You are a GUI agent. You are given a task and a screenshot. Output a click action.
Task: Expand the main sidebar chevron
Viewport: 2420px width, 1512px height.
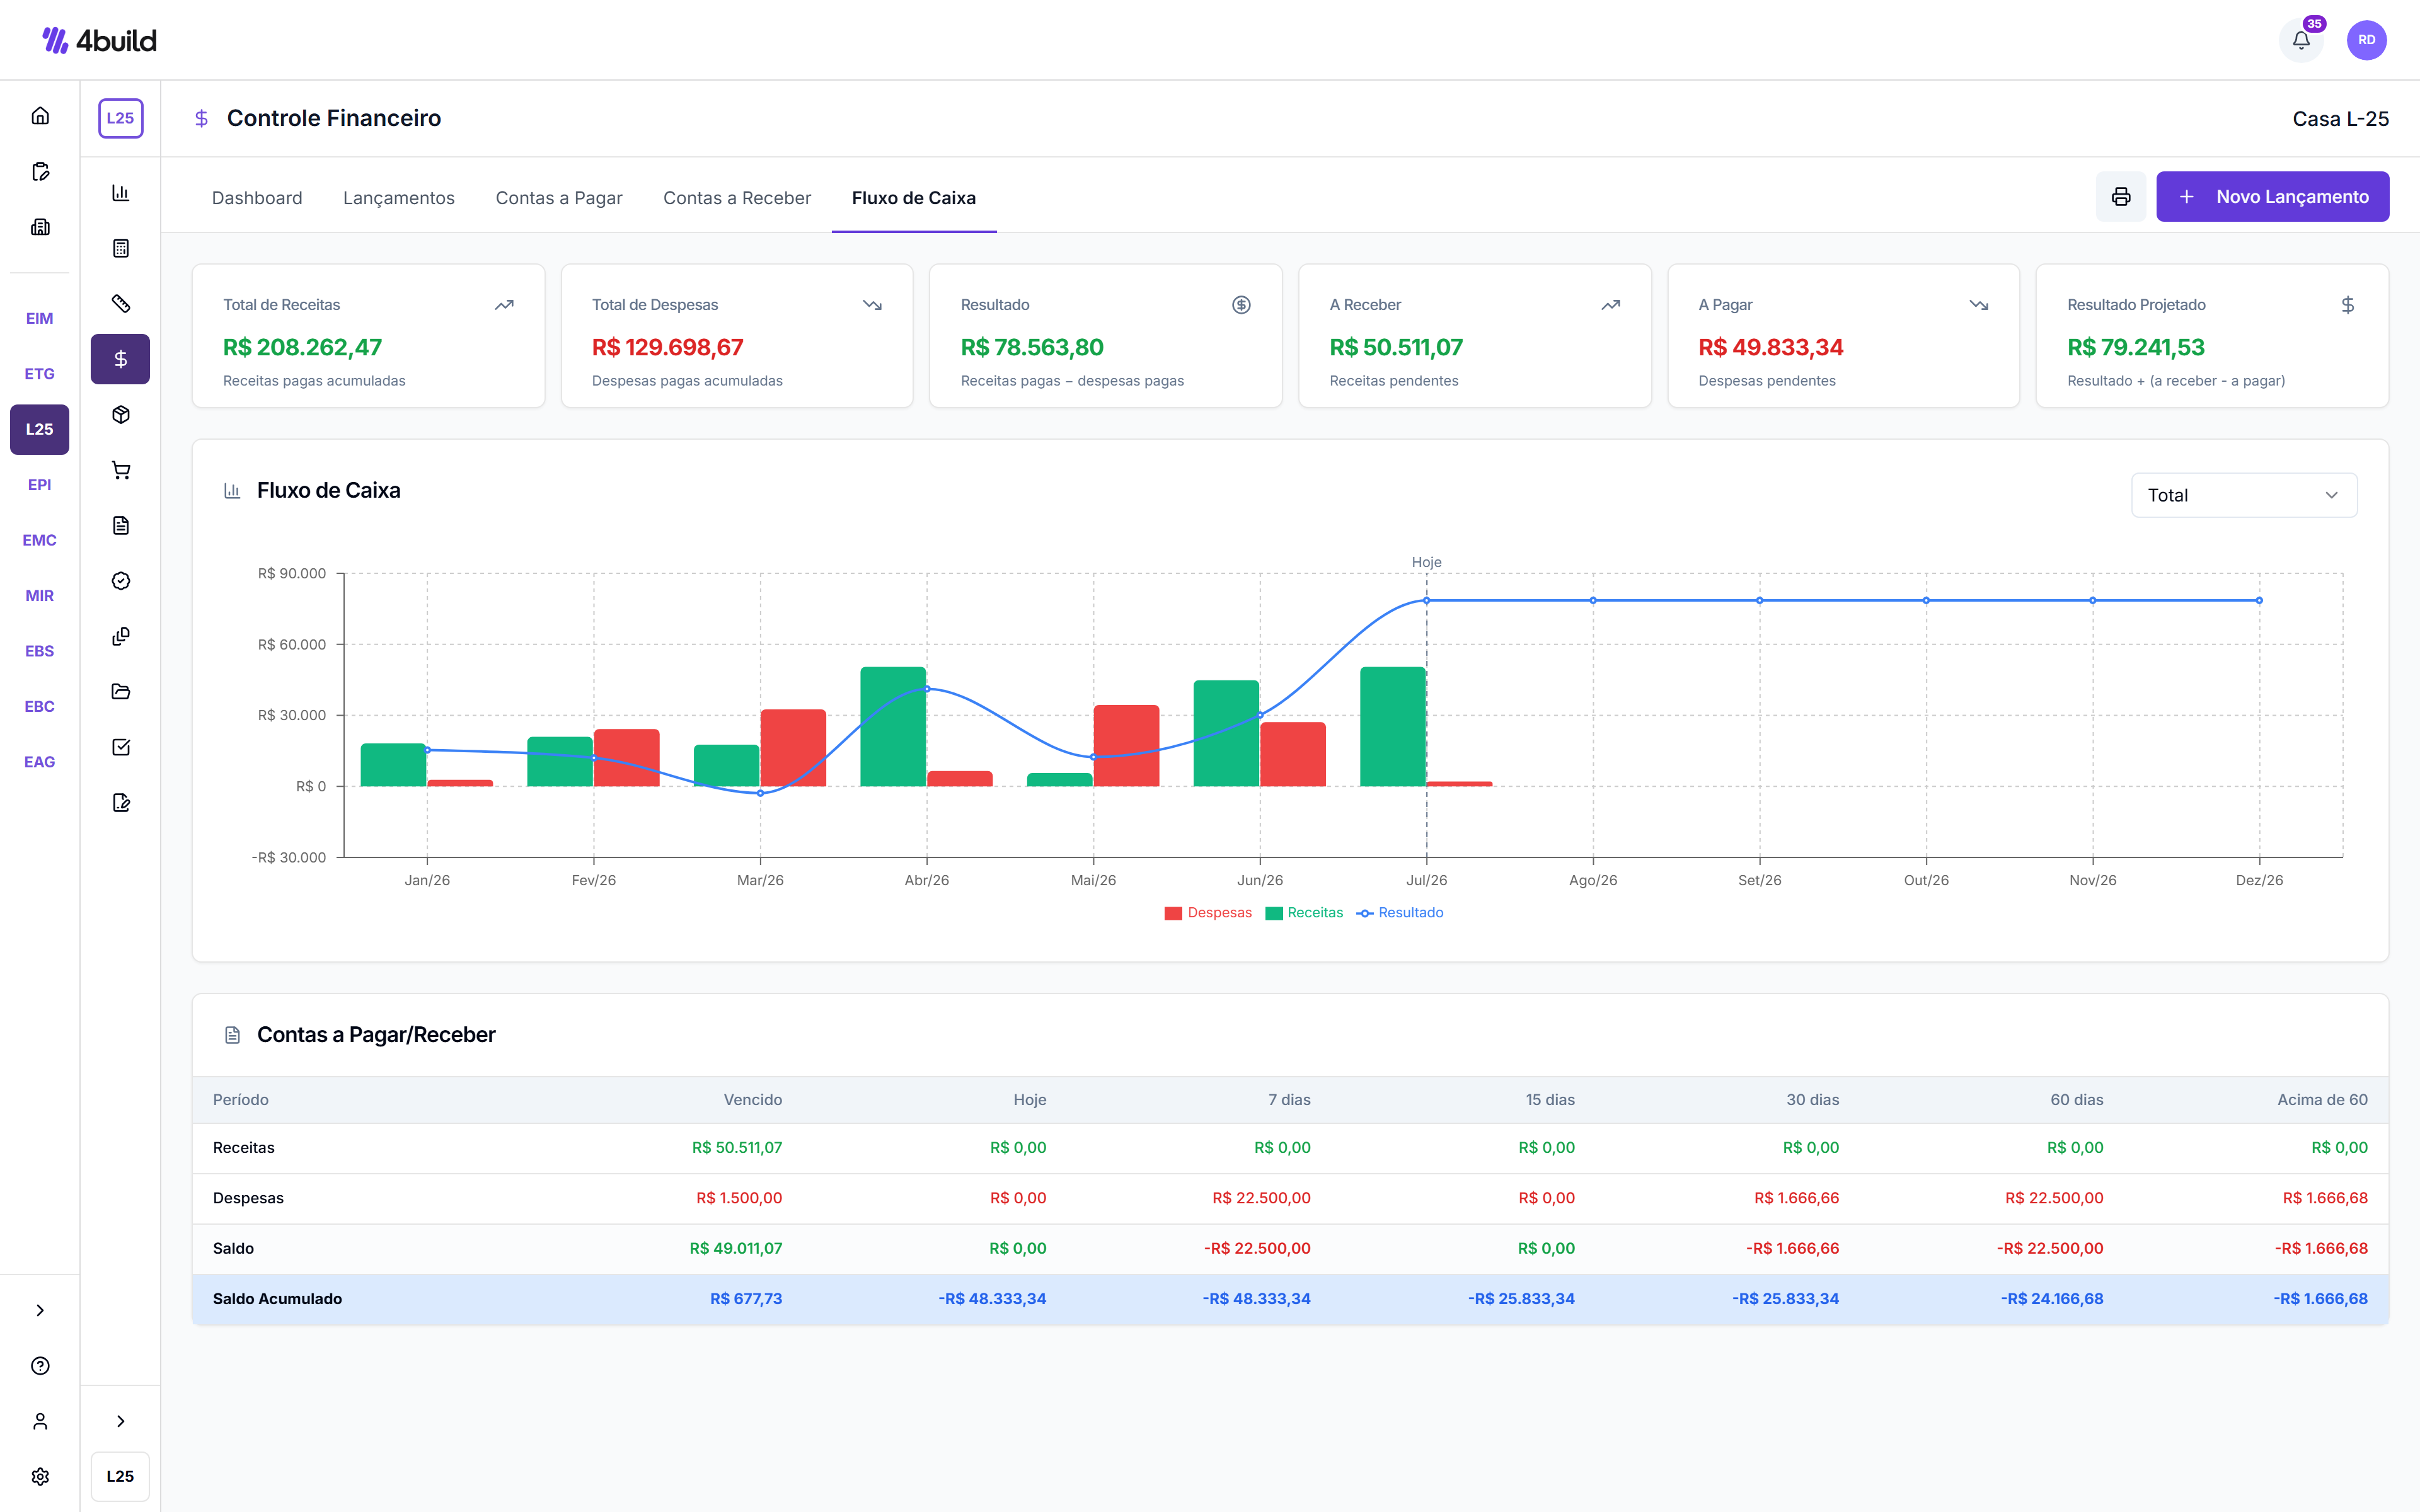tap(40, 1310)
